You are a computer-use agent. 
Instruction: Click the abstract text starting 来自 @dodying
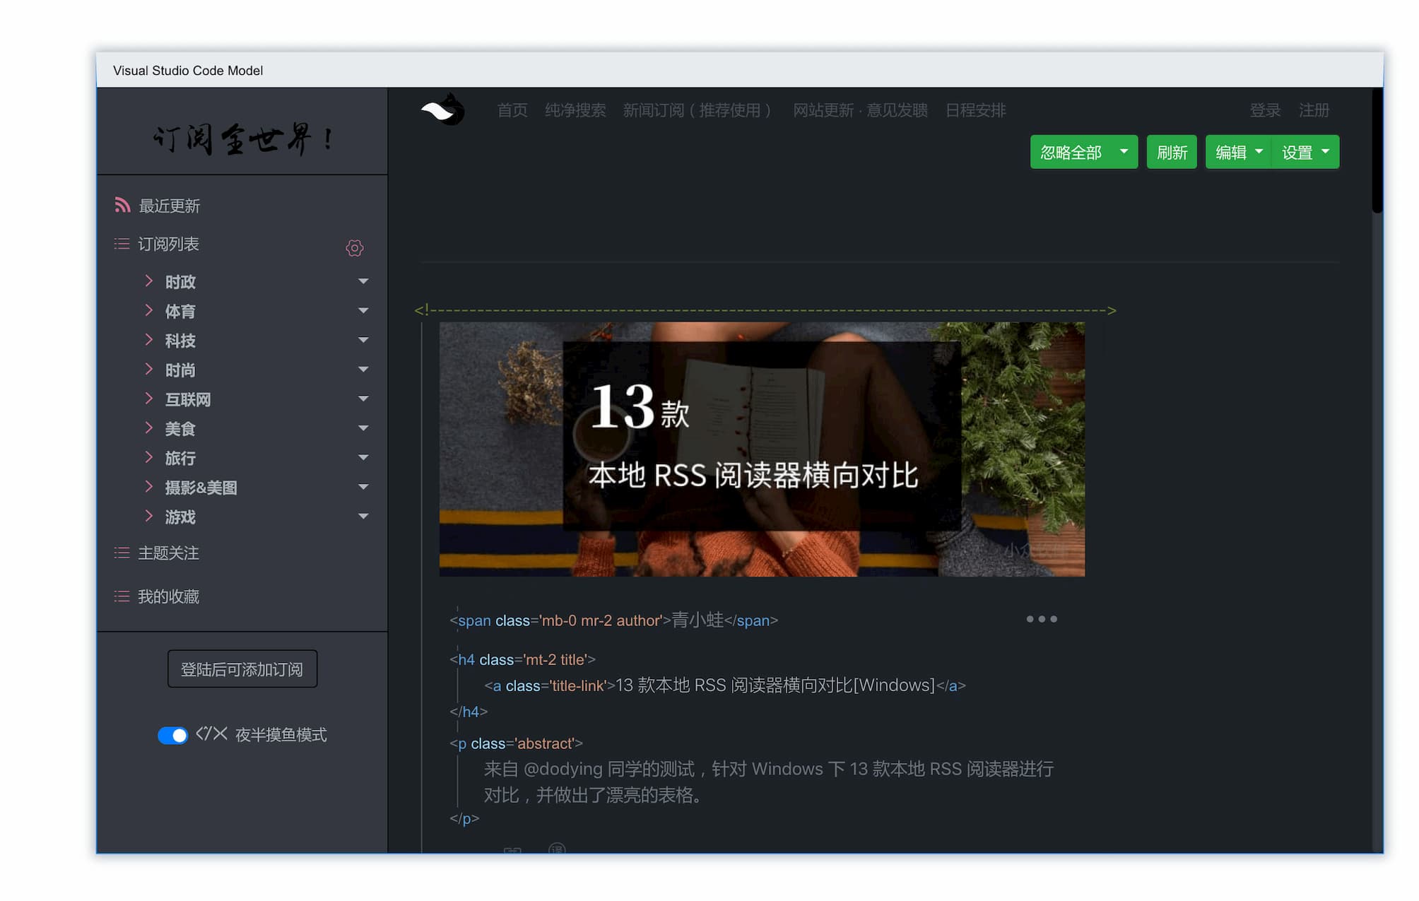768,782
